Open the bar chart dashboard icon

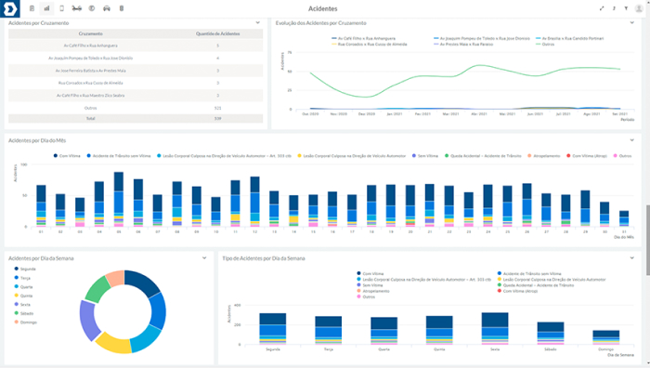tap(46, 8)
